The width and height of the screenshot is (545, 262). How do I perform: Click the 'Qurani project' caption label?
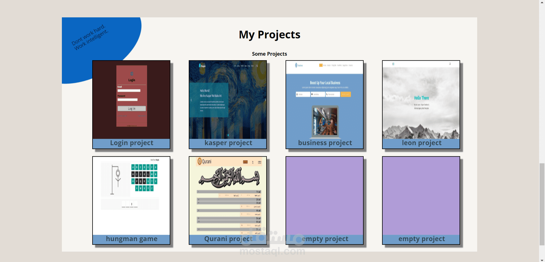(x=229, y=239)
